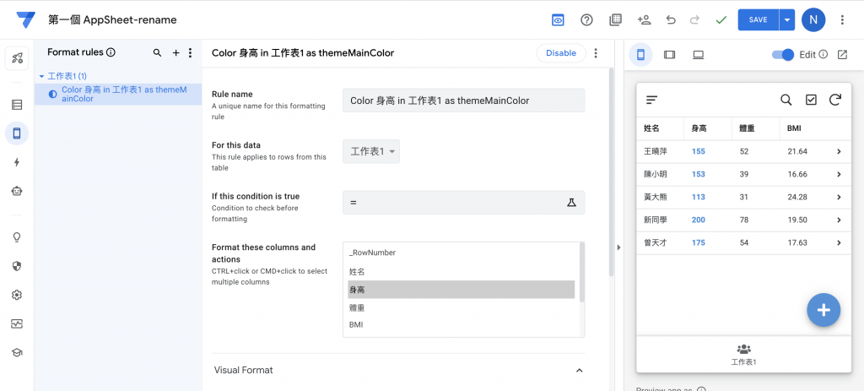Click the multi-select checkbox icon in preview
Screen dimensions: 864x391
[x=811, y=100]
